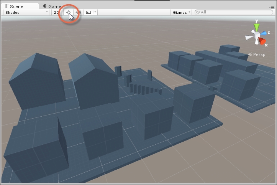Click the scene search field
This screenshot has width=277, height=185.
[x=234, y=12]
